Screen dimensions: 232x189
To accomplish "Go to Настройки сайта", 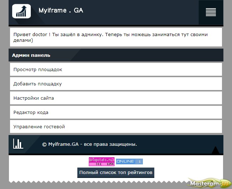I will 34,98.
